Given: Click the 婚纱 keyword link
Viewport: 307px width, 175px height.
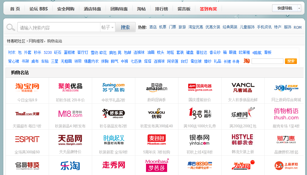Looking at the screenshot, I should (x=208, y=61).
